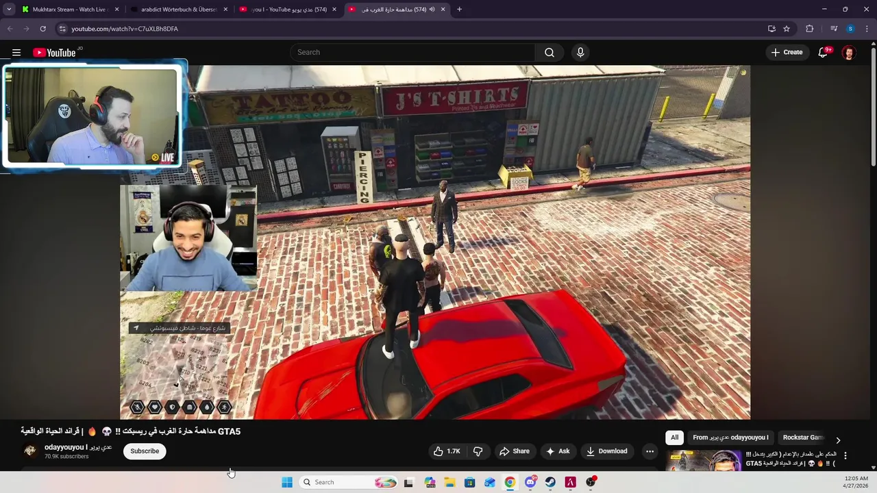Image resolution: width=877 pixels, height=493 pixels.
Task: Mute the playing tab via speaker icon
Action: pyautogui.click(x=432, y=10)
